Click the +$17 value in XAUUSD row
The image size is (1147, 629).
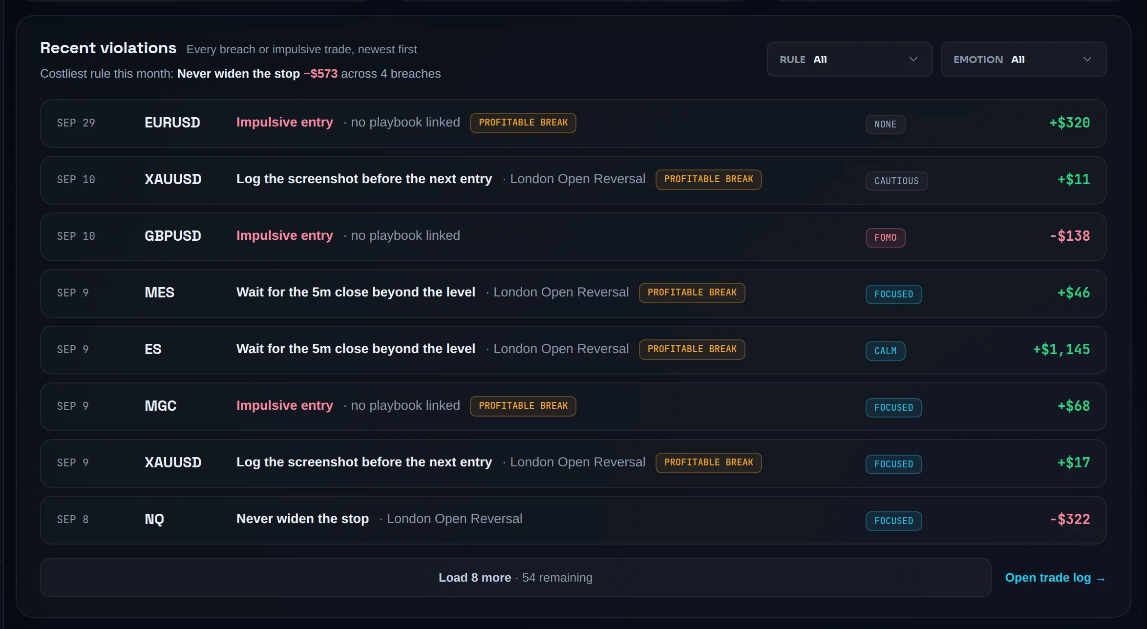pos(1074,463)
